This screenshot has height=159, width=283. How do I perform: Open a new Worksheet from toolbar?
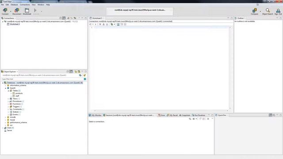[x=27, y=11]
